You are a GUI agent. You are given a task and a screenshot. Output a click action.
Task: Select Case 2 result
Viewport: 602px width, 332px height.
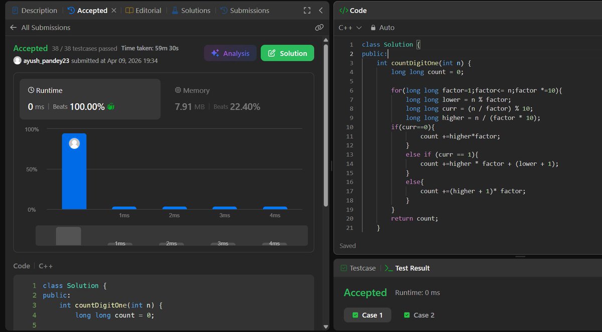419,315
